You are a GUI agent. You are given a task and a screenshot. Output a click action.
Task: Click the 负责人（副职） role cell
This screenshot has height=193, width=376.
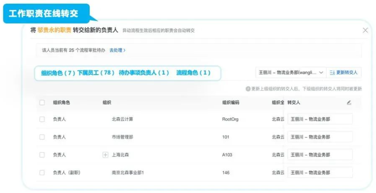click(x=67, y=172)
